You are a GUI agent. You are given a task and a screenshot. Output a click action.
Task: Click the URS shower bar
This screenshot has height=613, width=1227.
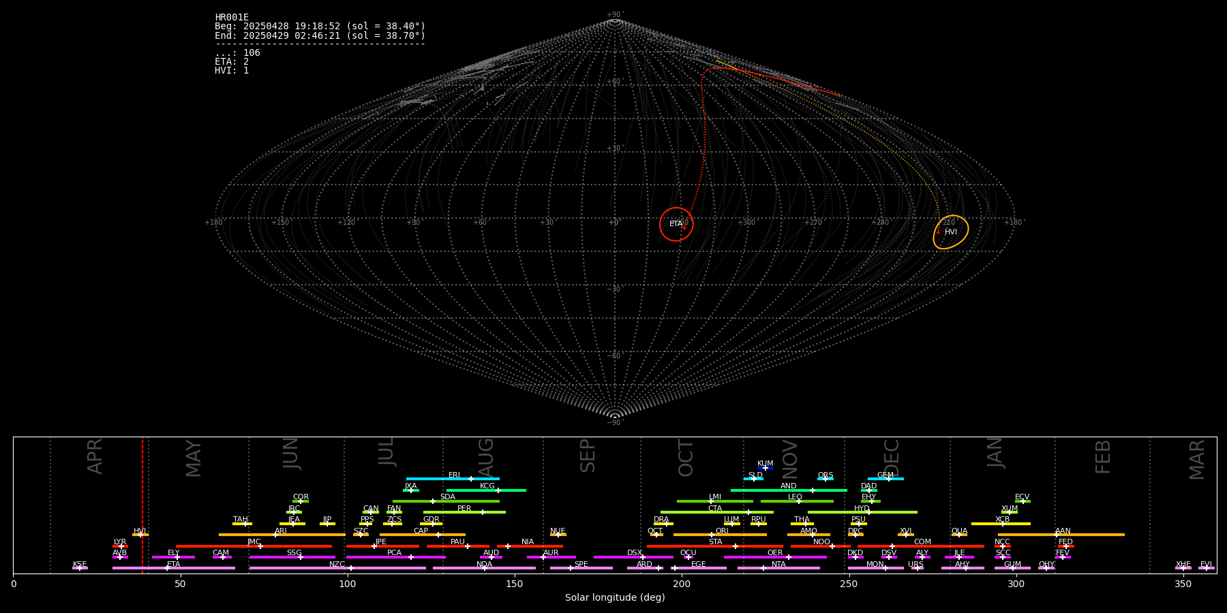click(918, 568)
